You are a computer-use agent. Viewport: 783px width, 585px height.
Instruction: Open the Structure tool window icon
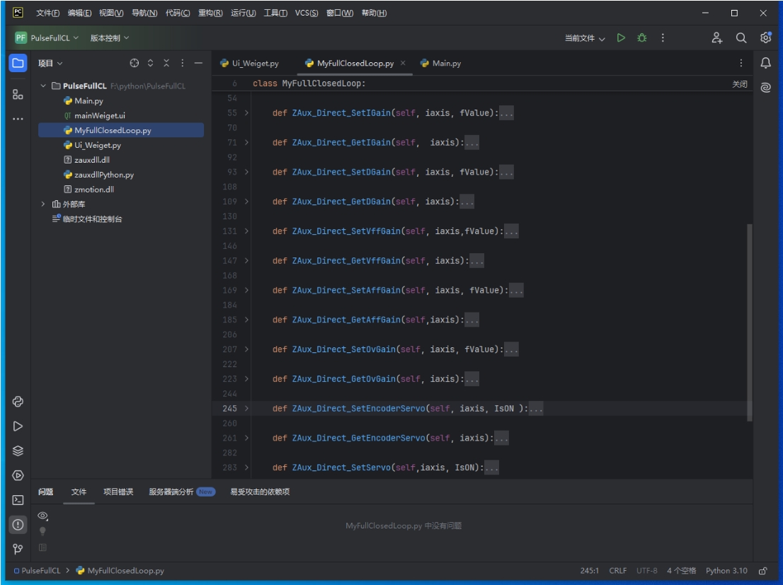(18, 94)
